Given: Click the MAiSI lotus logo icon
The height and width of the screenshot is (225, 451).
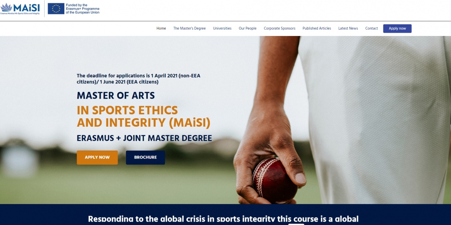Looking at the screenshot, I should [x=6, y=7].
